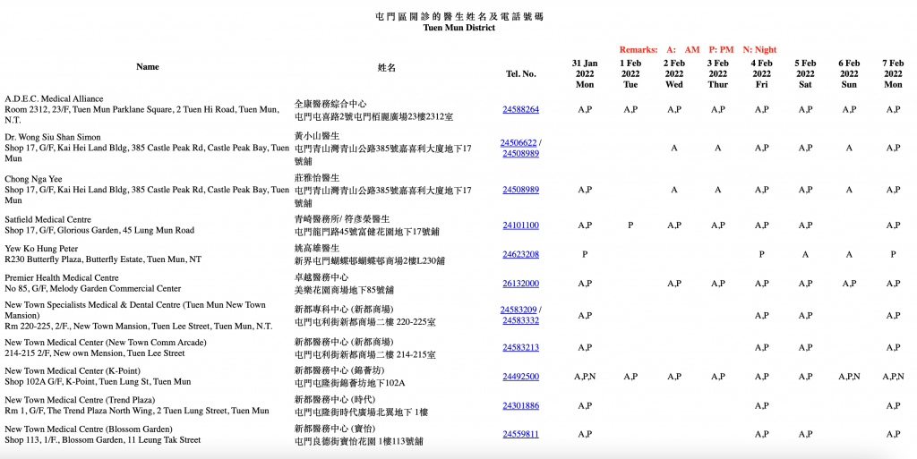Click 'Satfield Medical Centre' name

tap(48, 219)
